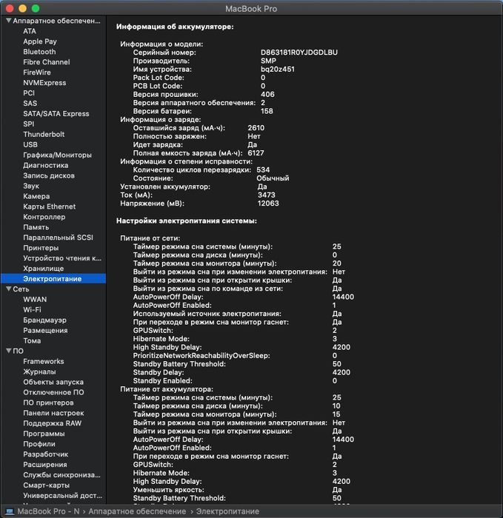503x518 pixels.
Task: Select Thunderbolt in the sidebar
Action: [44, 135]
